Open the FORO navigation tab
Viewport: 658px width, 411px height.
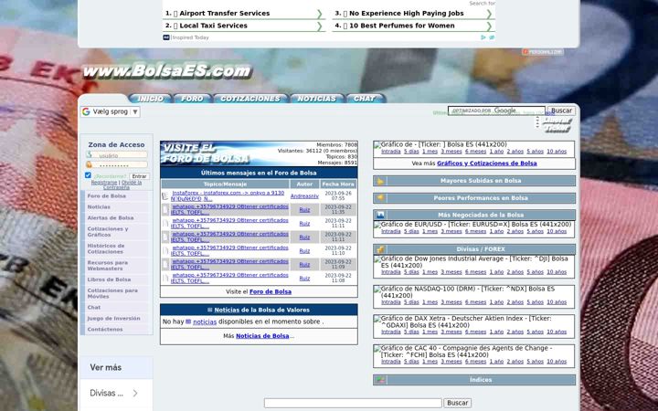192,99
